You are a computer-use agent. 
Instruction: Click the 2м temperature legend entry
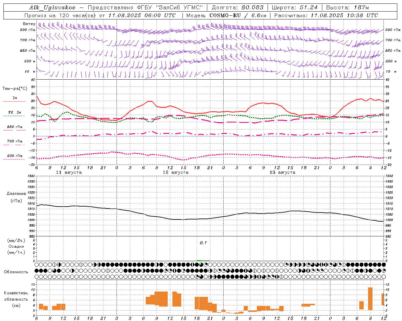pos(15,98)
